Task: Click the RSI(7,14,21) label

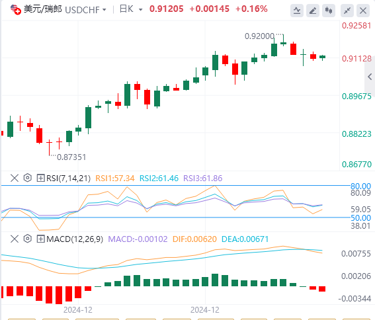Action: point(68,178)
